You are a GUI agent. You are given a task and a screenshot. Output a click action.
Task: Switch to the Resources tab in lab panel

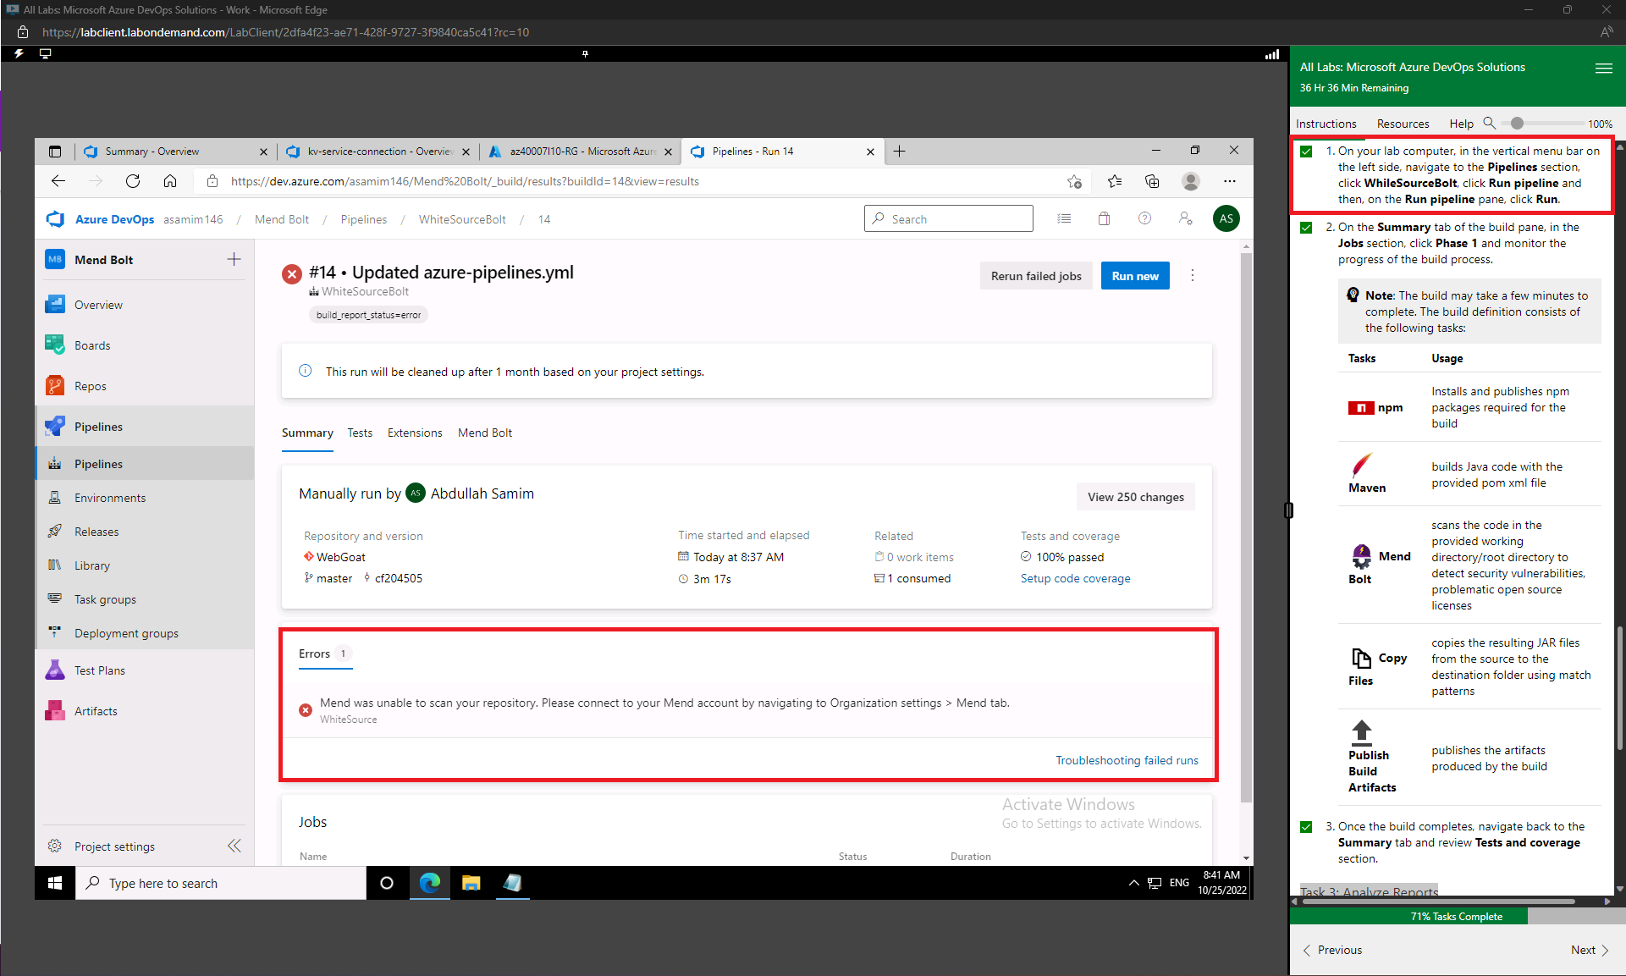click(x=1403, y=124)
